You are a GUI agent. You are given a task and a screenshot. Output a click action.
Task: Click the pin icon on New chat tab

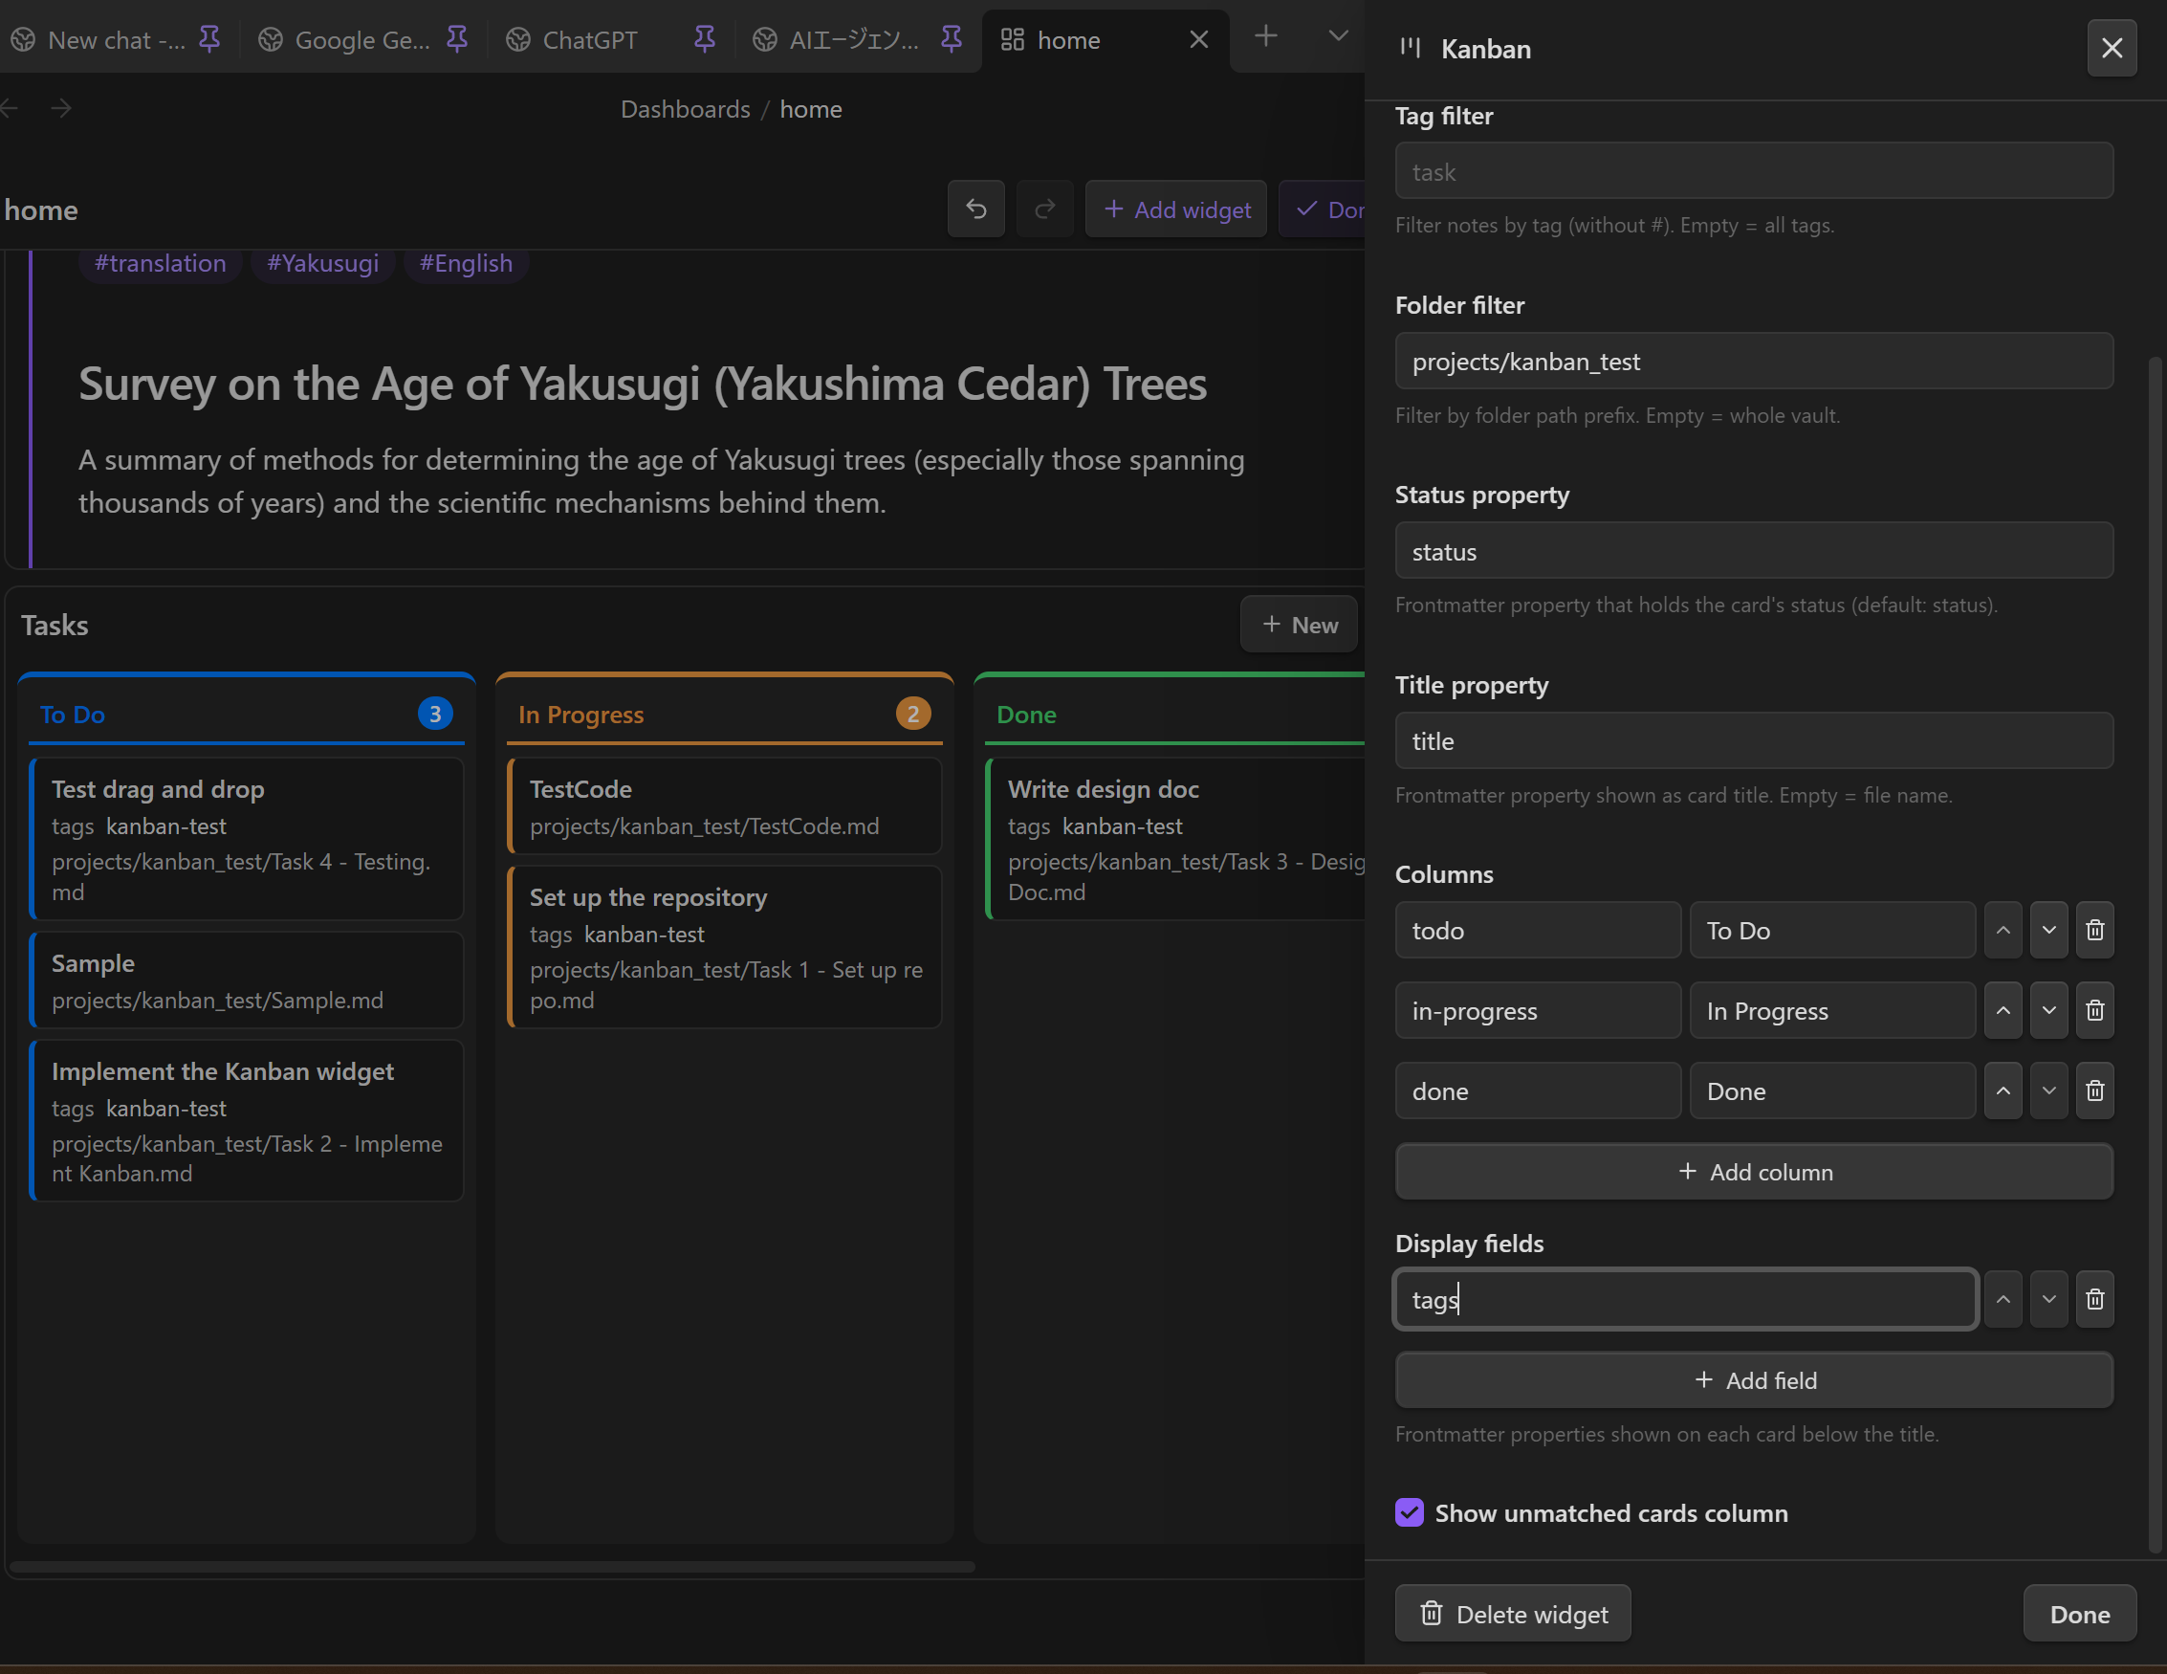coord(209,39)
